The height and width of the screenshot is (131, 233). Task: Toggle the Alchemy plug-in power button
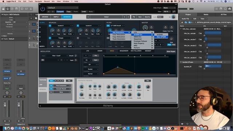tap(43, 9)
